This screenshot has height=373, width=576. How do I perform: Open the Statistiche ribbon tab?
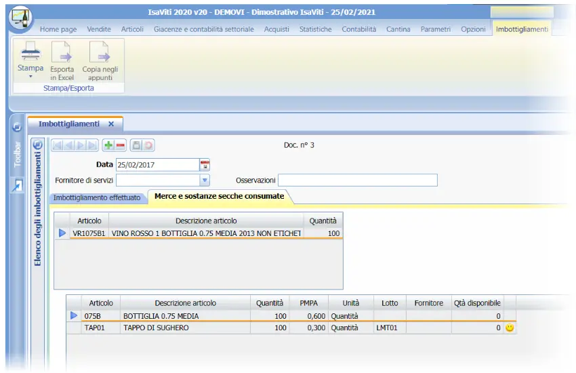coord(315,29)
